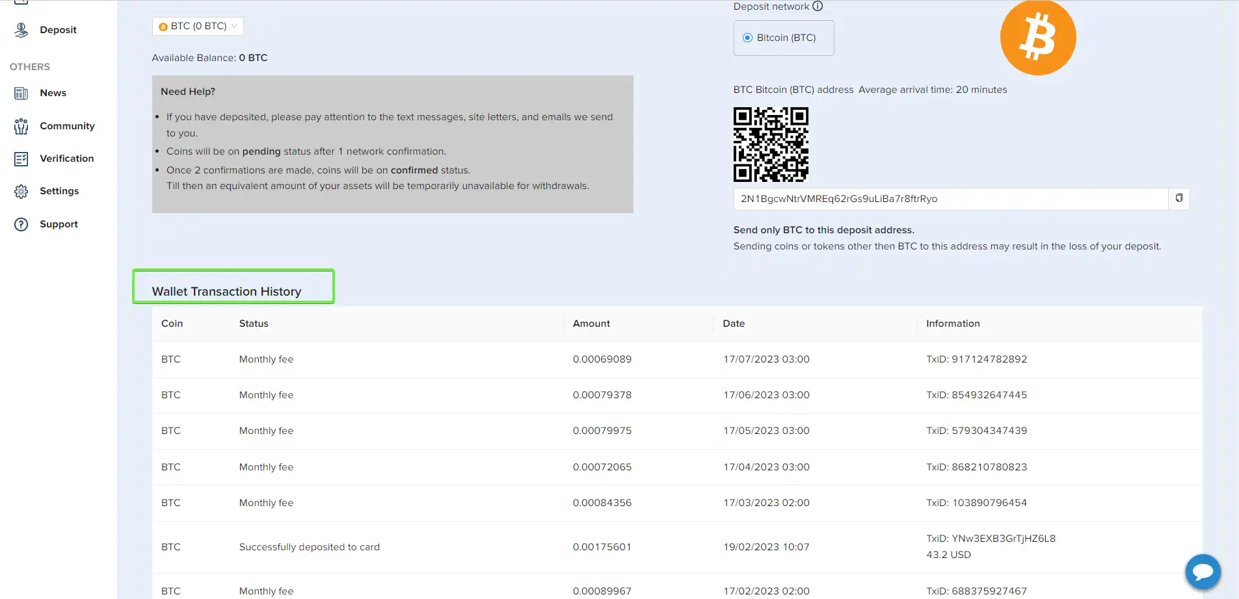Click TxiD: 579304347439
Viewport: 1239px width, 599px height.
(977, 431)
